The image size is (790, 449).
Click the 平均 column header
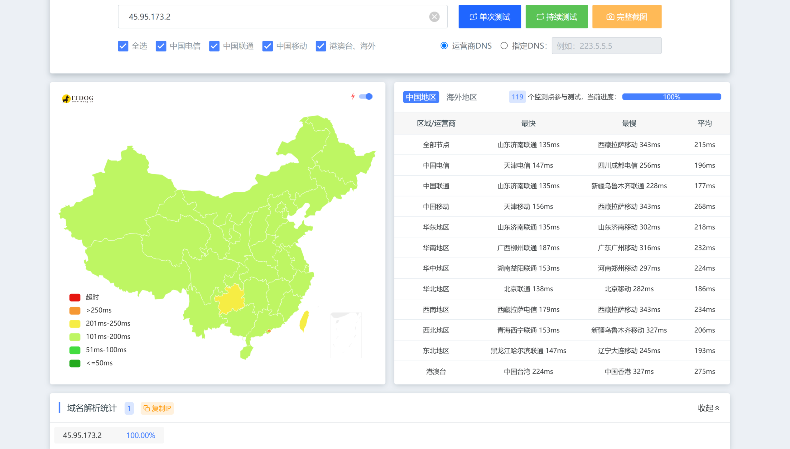click(x=704, y=123)
